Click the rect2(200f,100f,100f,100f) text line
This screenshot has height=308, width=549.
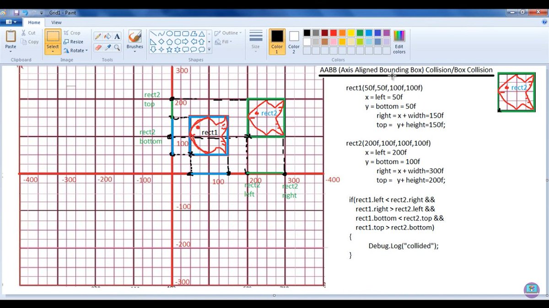tap(388, 143)
